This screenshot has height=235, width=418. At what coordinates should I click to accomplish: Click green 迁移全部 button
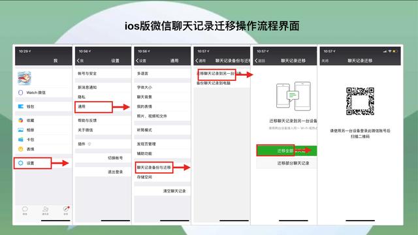[287, 151]
